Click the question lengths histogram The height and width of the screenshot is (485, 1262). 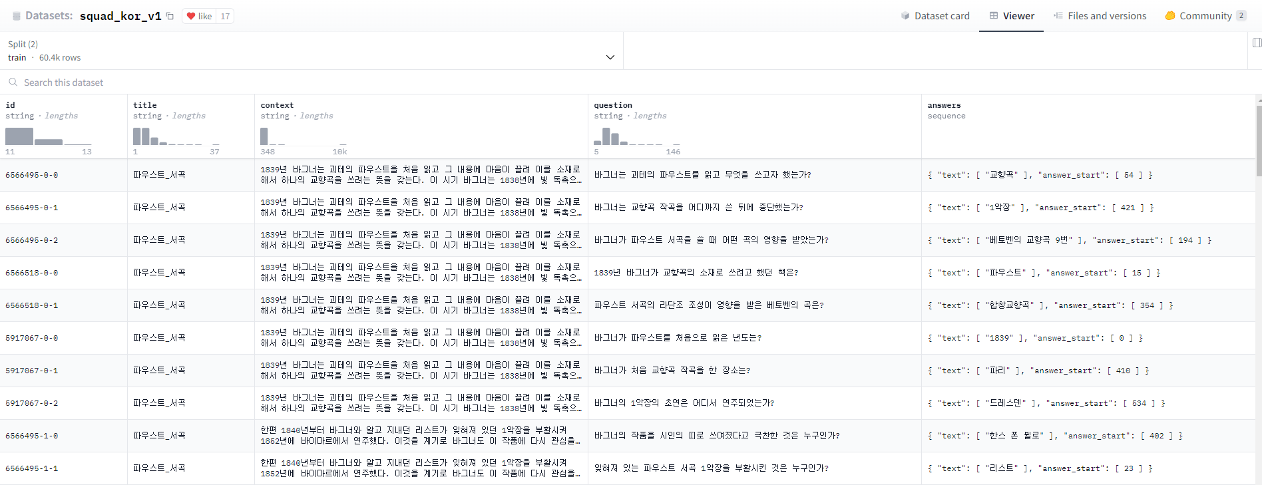[637, 136]
